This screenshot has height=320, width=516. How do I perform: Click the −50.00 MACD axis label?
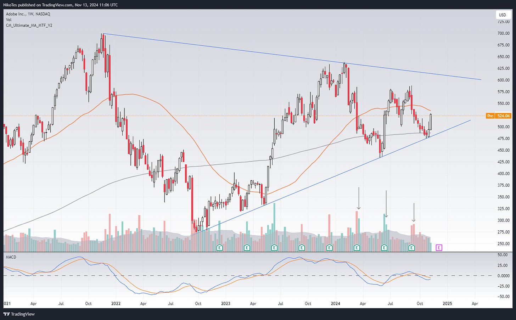click(503, 297)
